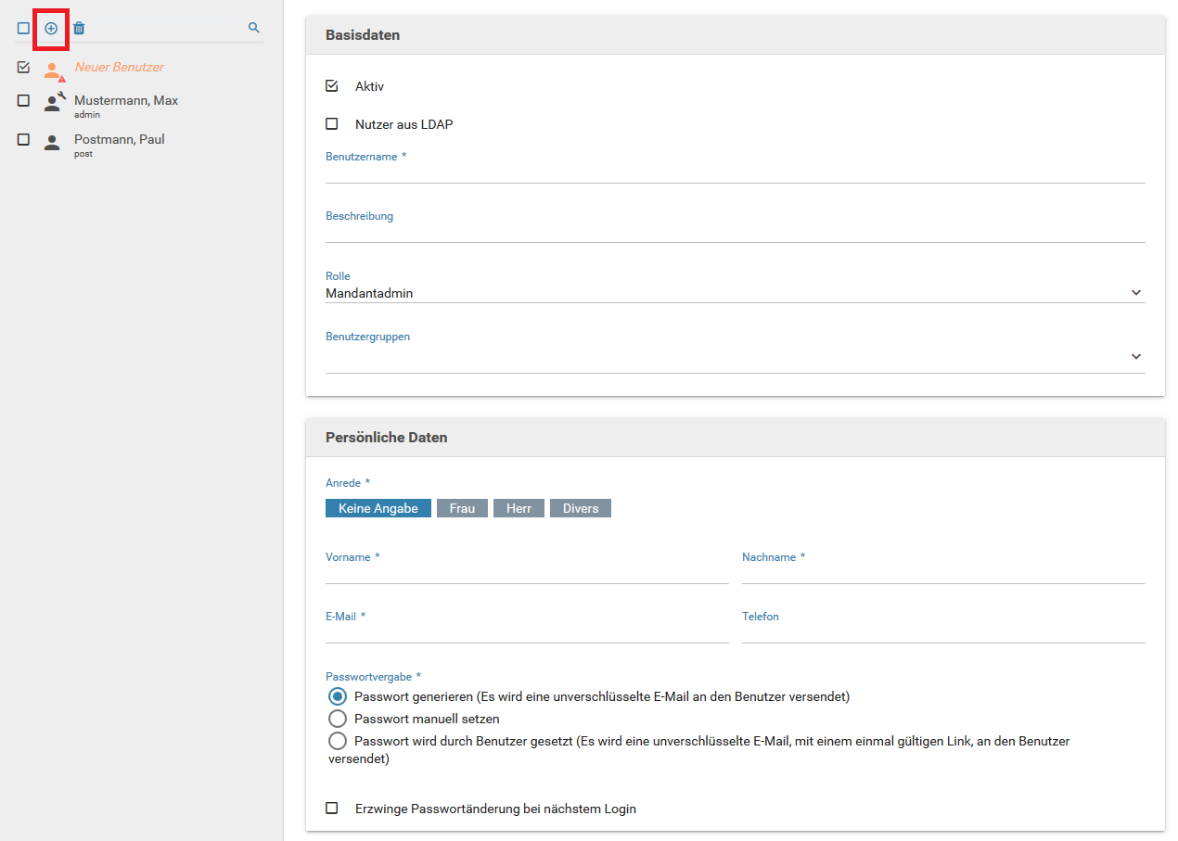Select the Frau salutation button
Image resolution: width=1178 pixels, height=841 pixels.
coord(462,508)
